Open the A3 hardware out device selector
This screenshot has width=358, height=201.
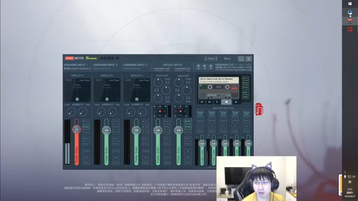(x=210, y=67)
